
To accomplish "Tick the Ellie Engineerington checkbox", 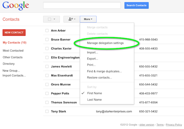I will tap(47, 57).
